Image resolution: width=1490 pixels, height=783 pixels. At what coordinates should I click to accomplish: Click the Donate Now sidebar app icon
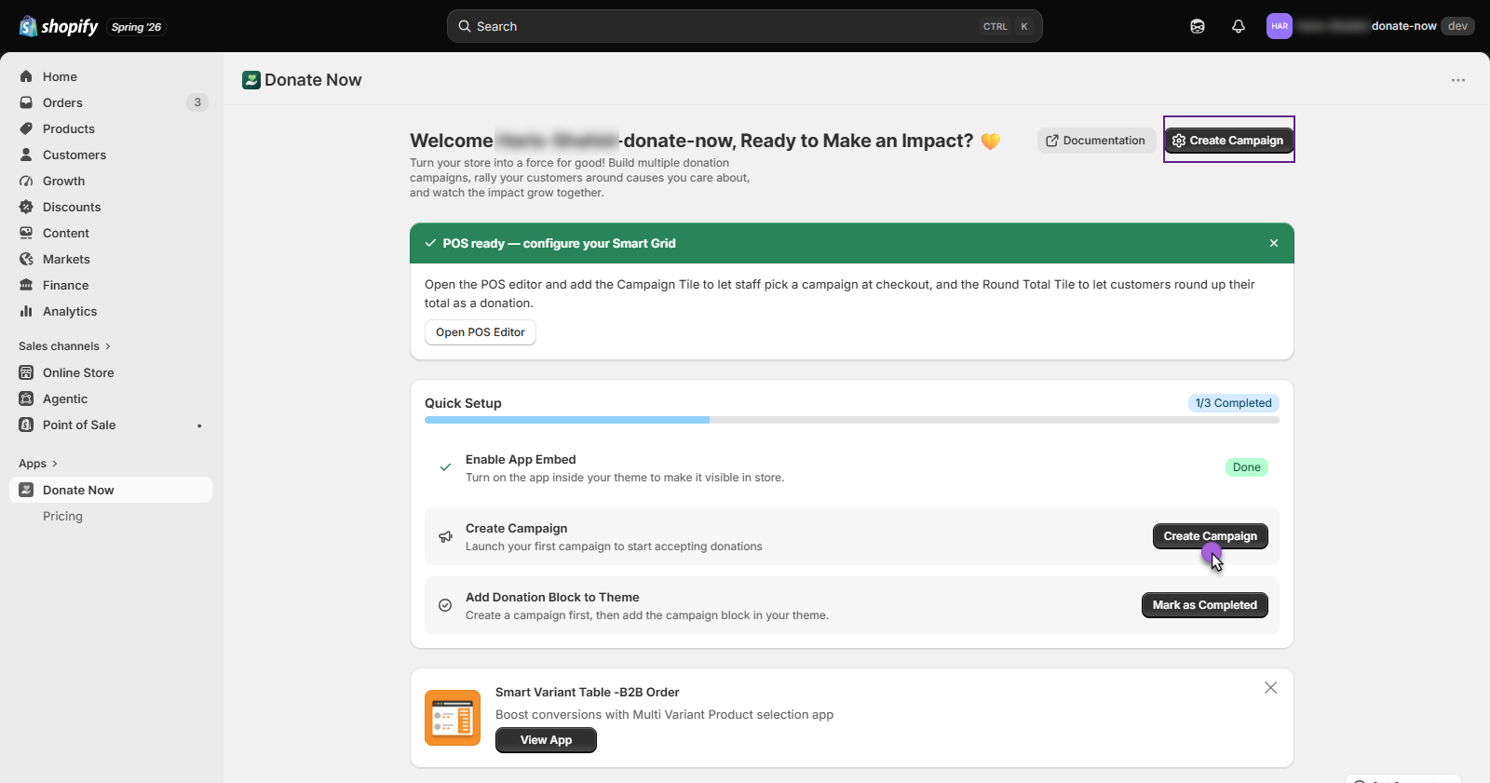[x=26, y=490]
